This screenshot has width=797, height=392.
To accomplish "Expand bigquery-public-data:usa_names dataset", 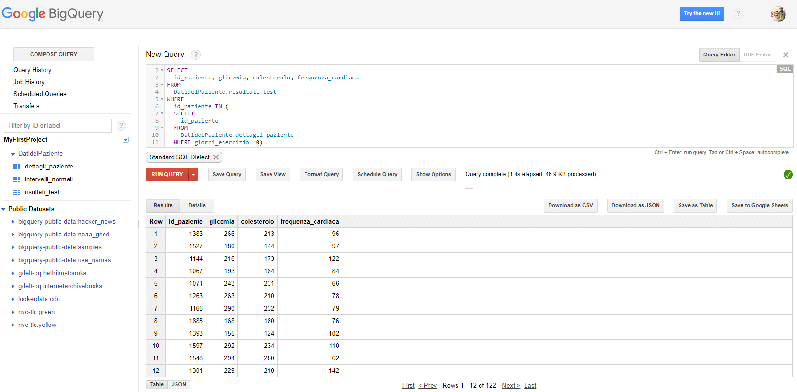I will [13, 260].
